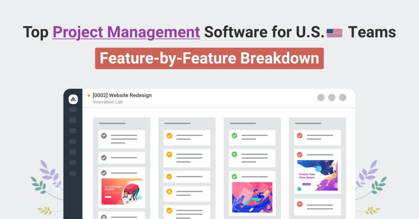Open the [0002] Website Redesign project title
The height and width of the screenshot is (219, 419).
pyautogui.click(x=122, y=95)
